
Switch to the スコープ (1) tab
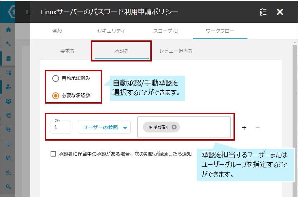pyautogui.click(x=166, y=31)
